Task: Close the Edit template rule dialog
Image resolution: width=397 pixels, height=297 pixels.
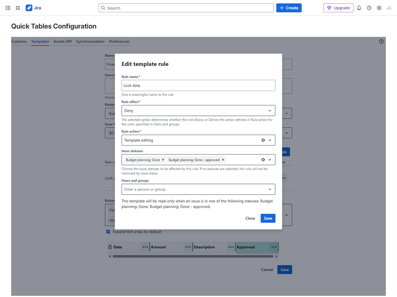Action: [x=250, y=218]
